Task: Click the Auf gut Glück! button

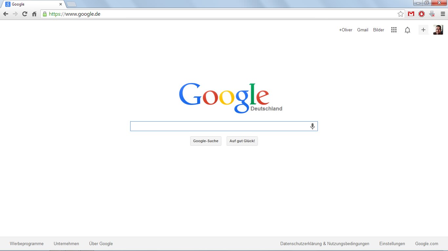Action: click(x=242, y=141)
